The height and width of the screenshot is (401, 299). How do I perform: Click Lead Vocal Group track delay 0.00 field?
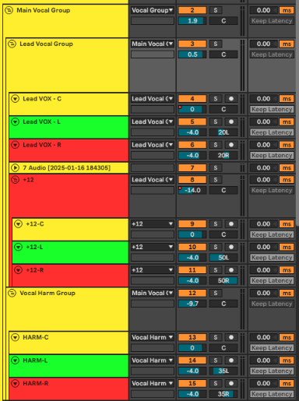(264, 44)
